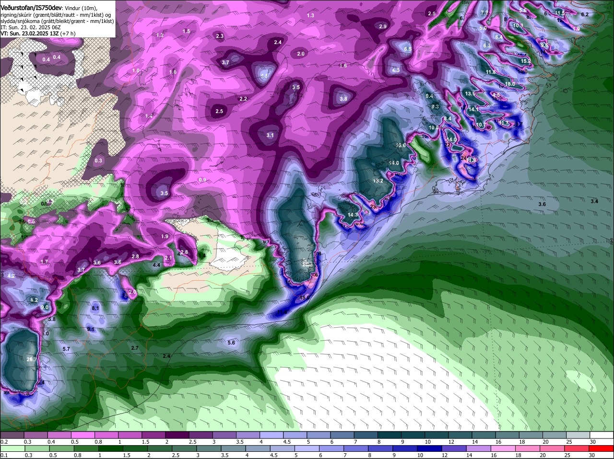Click the '8.4' value on the map

(448, 119)
